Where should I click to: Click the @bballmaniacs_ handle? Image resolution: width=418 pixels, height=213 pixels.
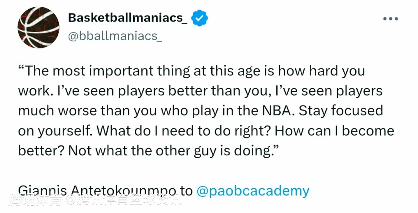(115, 36)
